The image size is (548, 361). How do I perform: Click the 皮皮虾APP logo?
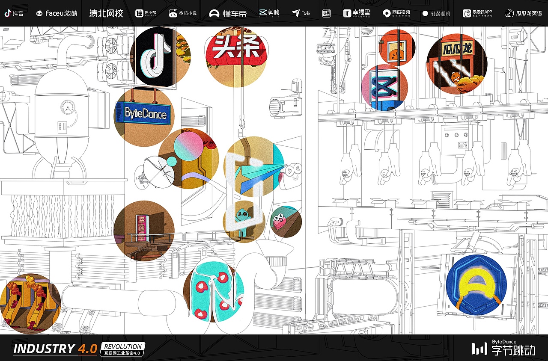click(477, 13)
